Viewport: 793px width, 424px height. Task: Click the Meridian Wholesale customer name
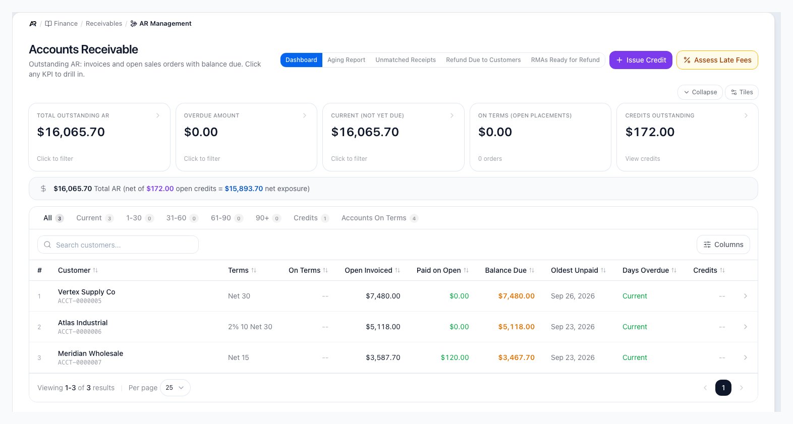point(90,354)
